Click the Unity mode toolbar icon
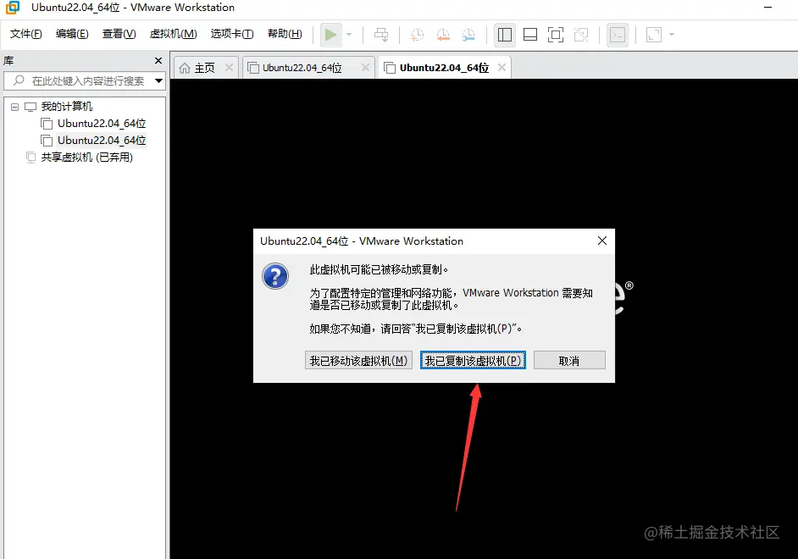Image resolution: width=798 pixels, height=559 pixels. [x=580, y=35]
